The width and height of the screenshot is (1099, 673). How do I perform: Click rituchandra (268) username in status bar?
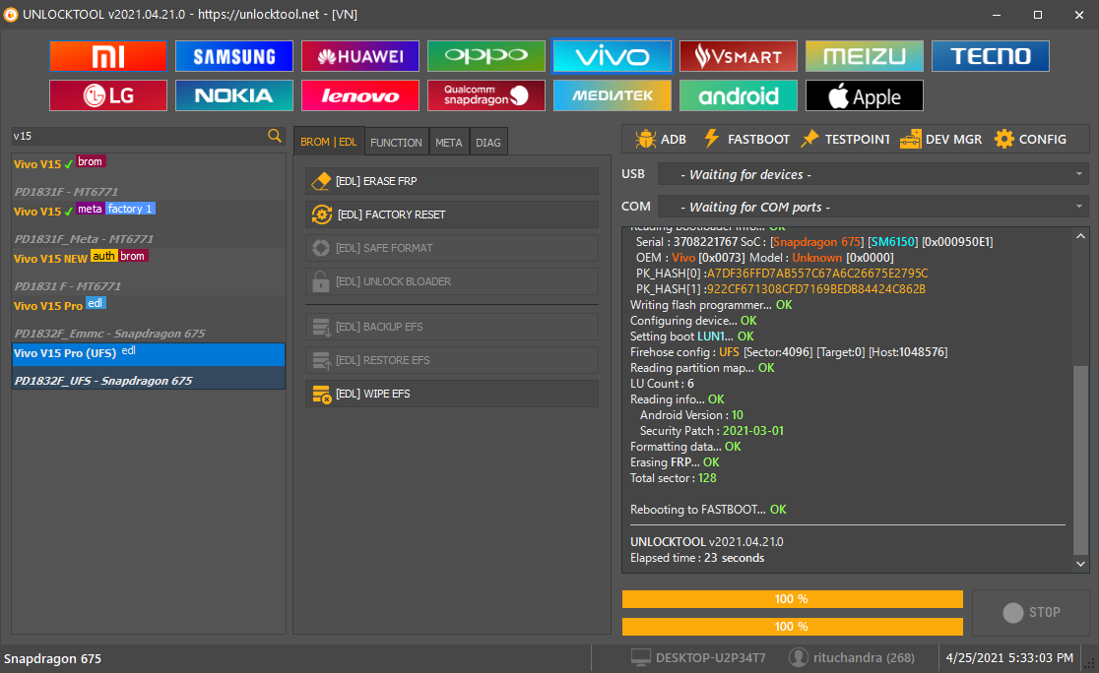(864, 657)
